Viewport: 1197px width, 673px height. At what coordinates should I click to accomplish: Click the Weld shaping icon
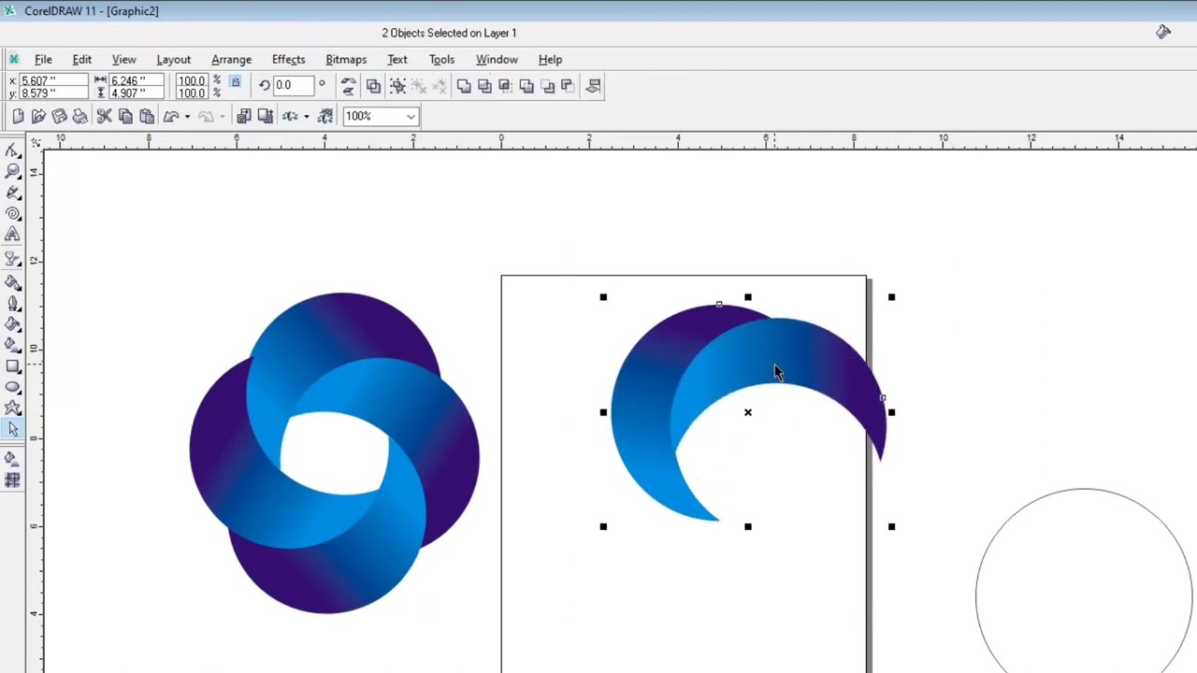click(464, 86)
